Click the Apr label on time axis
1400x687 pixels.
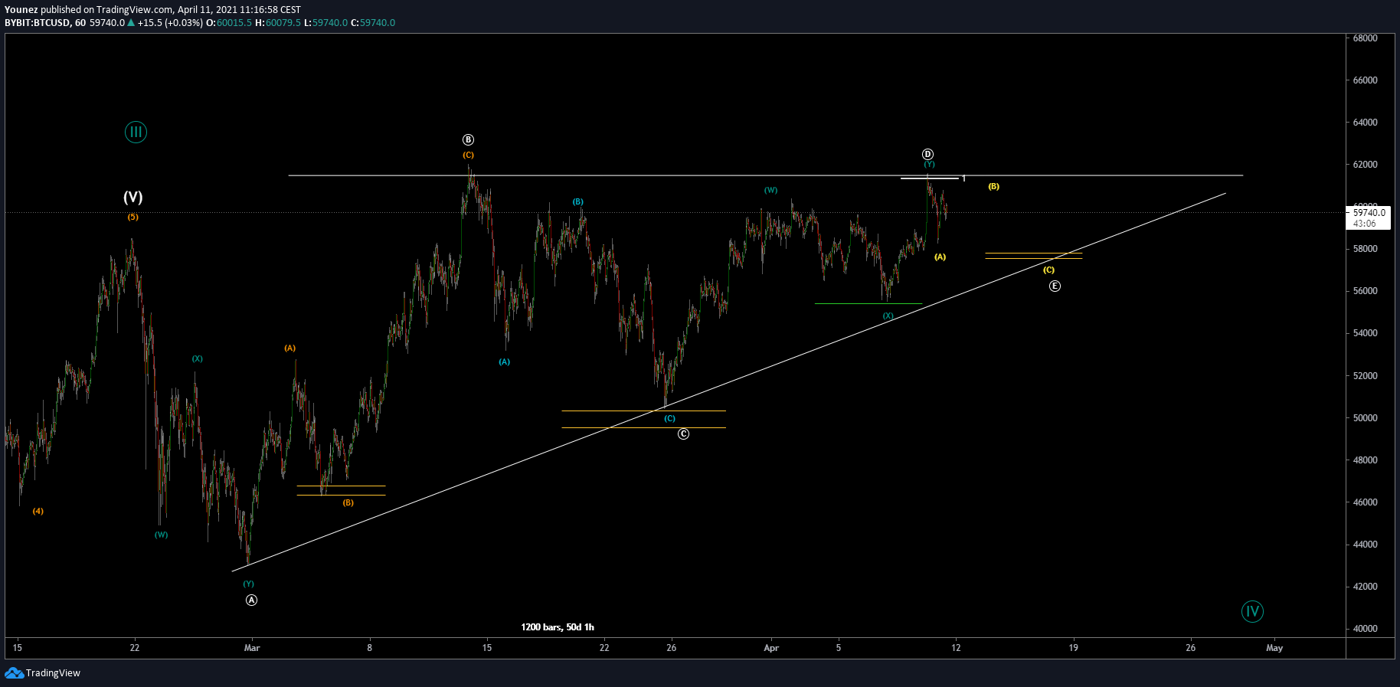[x=771, y=648]
